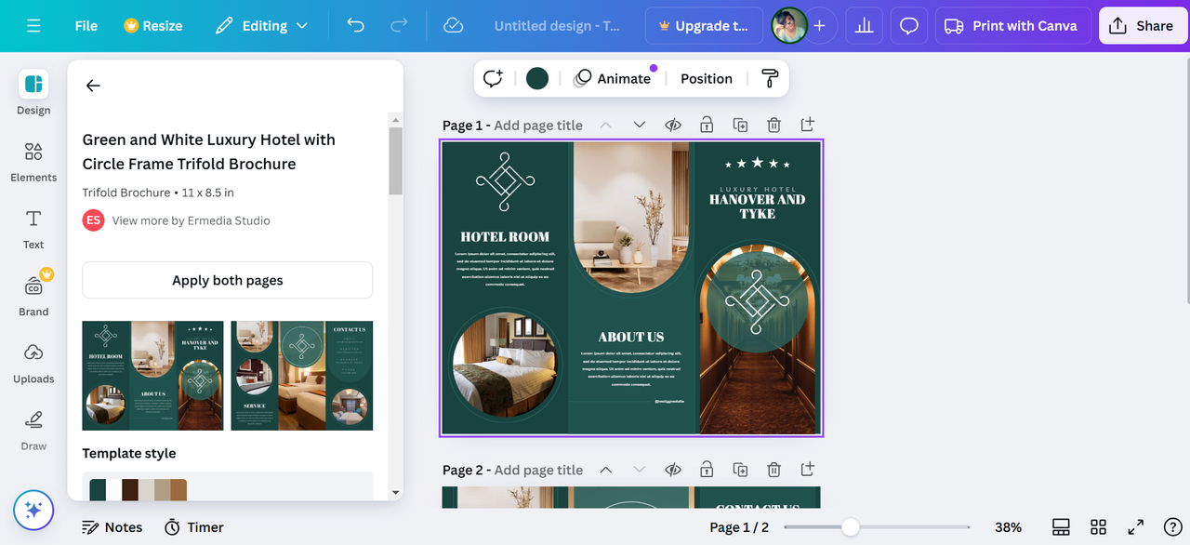This screenshot has width=1190, height=545.
Task: Click the panel scrollbar down arrow
Action: [396, 492]
